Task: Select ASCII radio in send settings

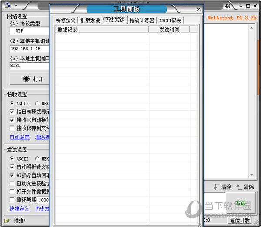Action: [12, 159]
